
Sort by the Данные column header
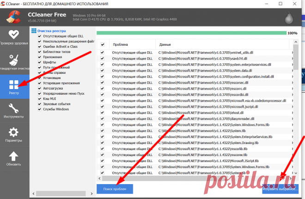coord(222,44)
